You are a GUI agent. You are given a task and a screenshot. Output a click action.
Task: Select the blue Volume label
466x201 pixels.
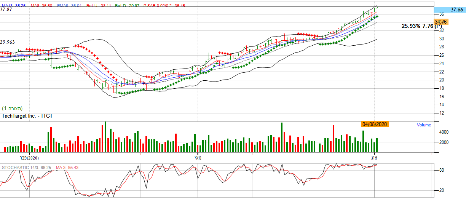coord(423,125)
